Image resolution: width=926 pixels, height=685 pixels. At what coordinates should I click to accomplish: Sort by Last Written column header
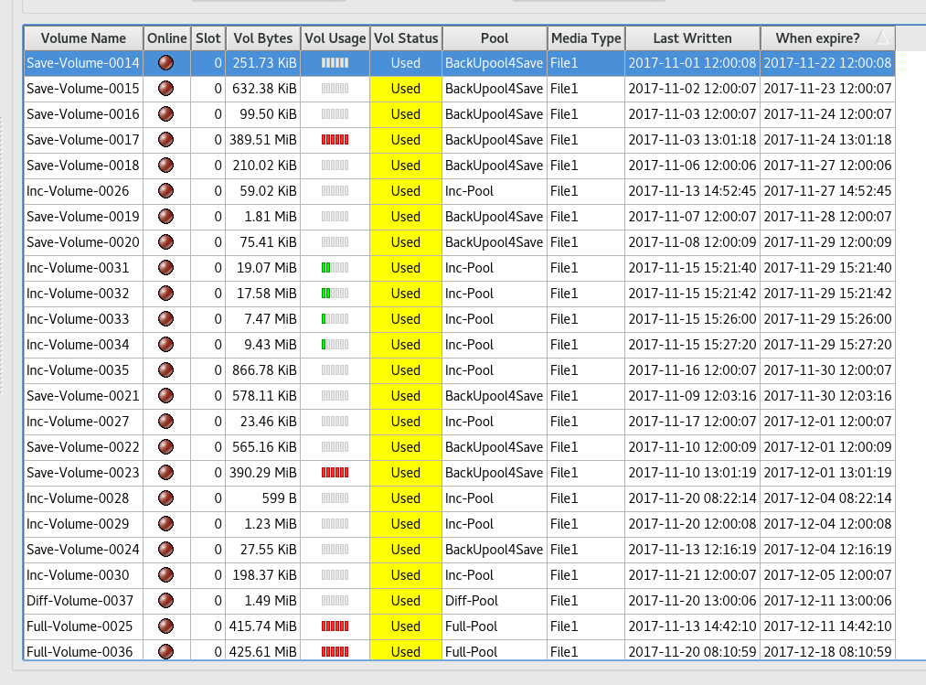tap(692, 38)
